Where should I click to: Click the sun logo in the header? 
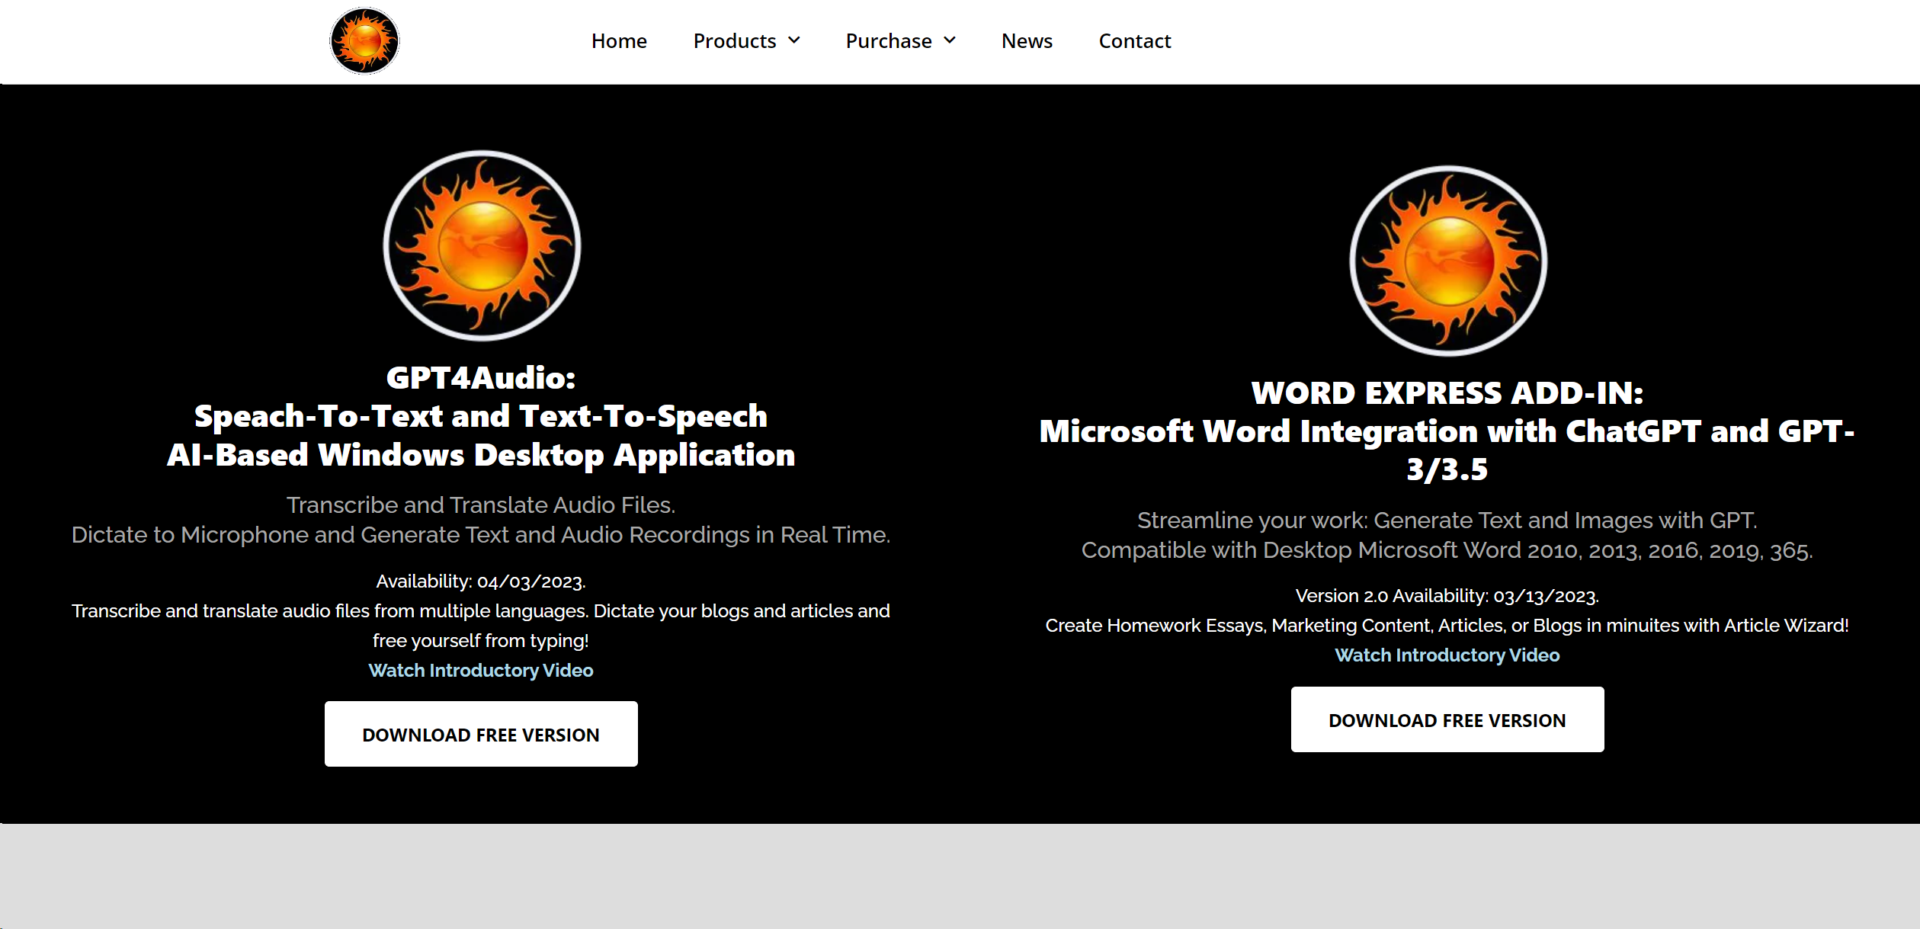point(364,41)
